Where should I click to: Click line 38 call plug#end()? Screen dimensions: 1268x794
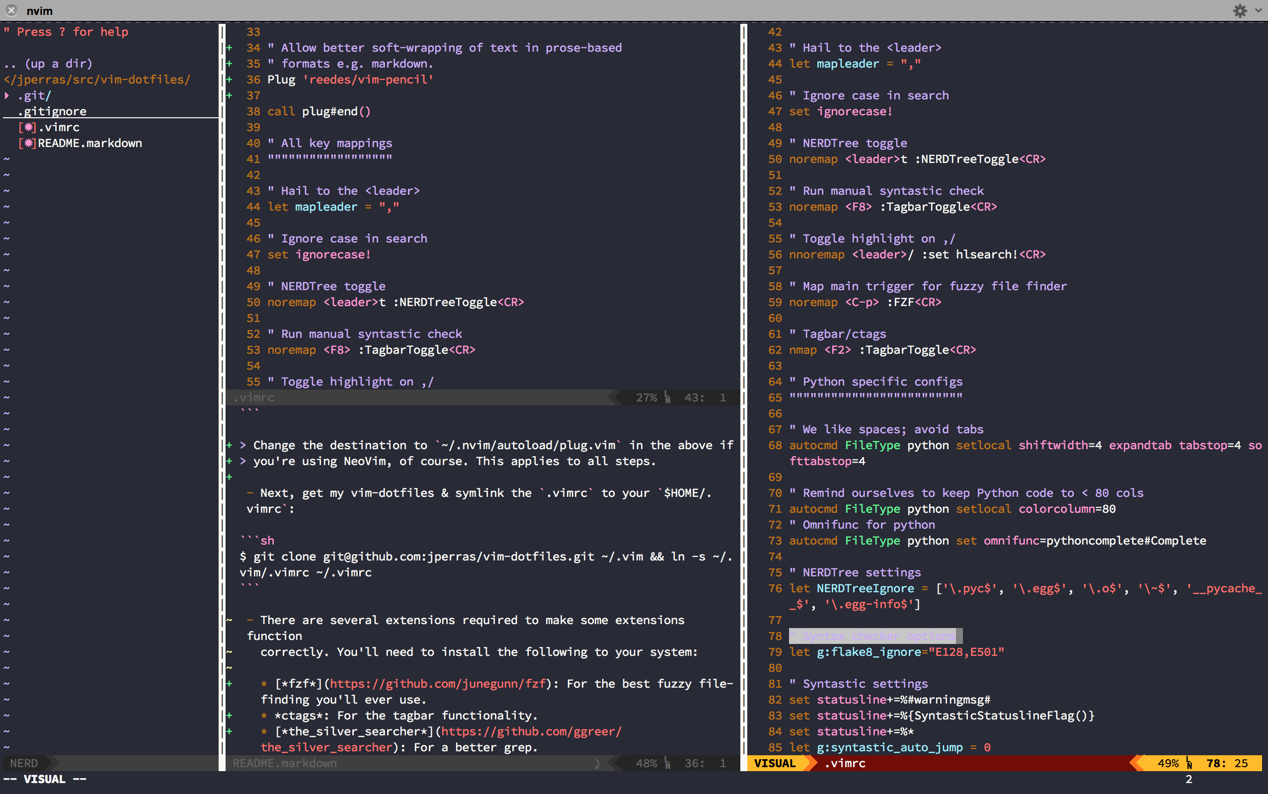pos(318,111)
